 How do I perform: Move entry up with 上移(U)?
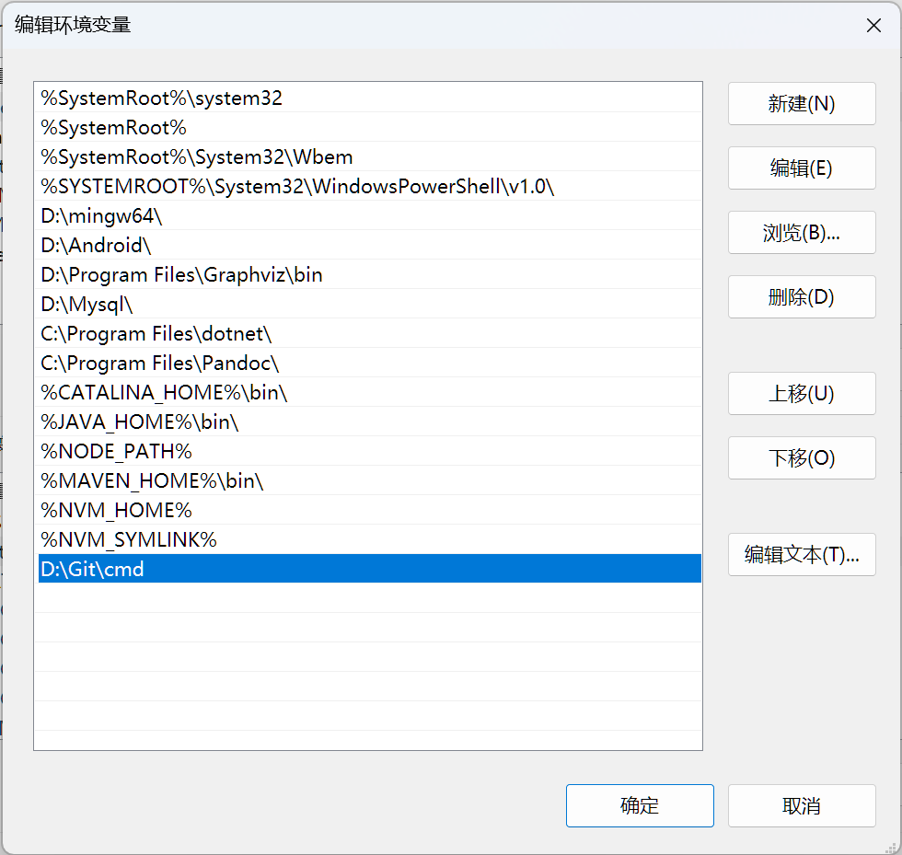tap(801, 394)
